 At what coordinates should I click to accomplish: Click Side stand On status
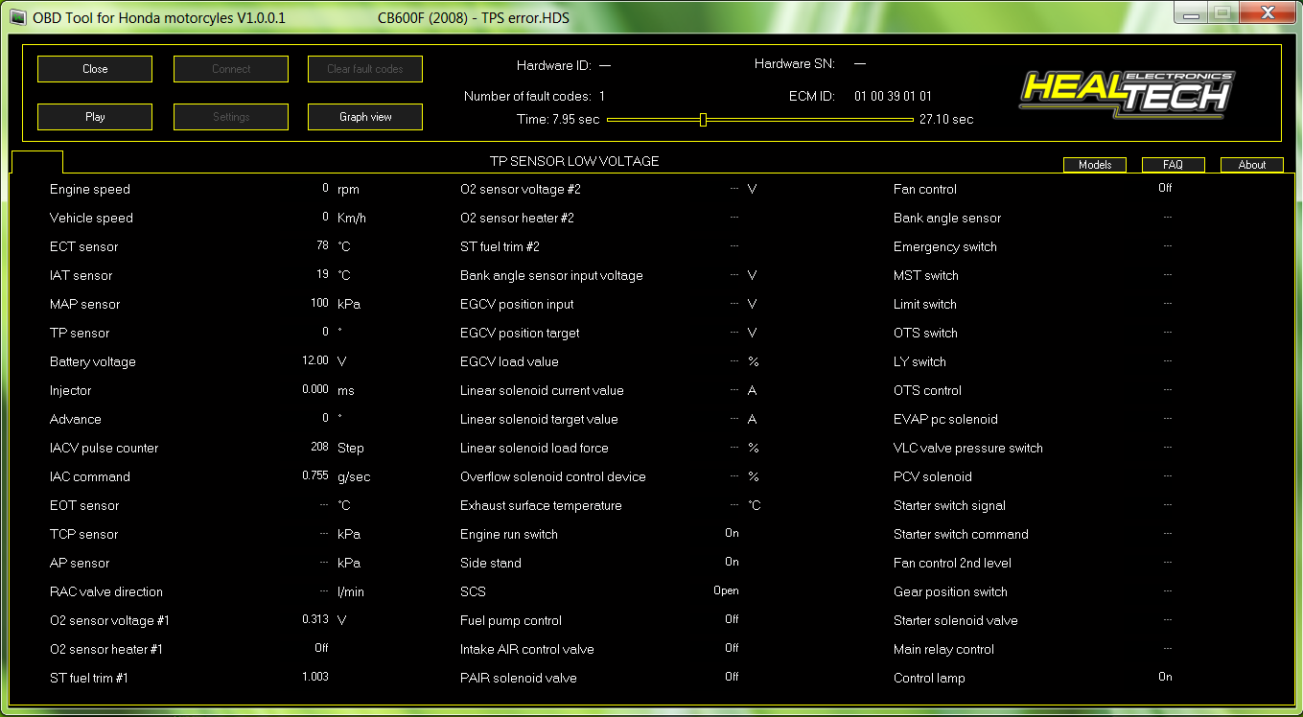click(x=732, y=562)
